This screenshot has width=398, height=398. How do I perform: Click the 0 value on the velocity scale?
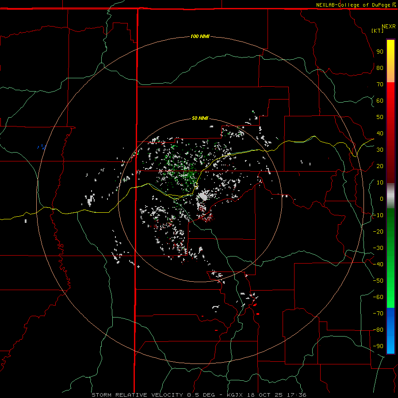(x=382, y=199)
